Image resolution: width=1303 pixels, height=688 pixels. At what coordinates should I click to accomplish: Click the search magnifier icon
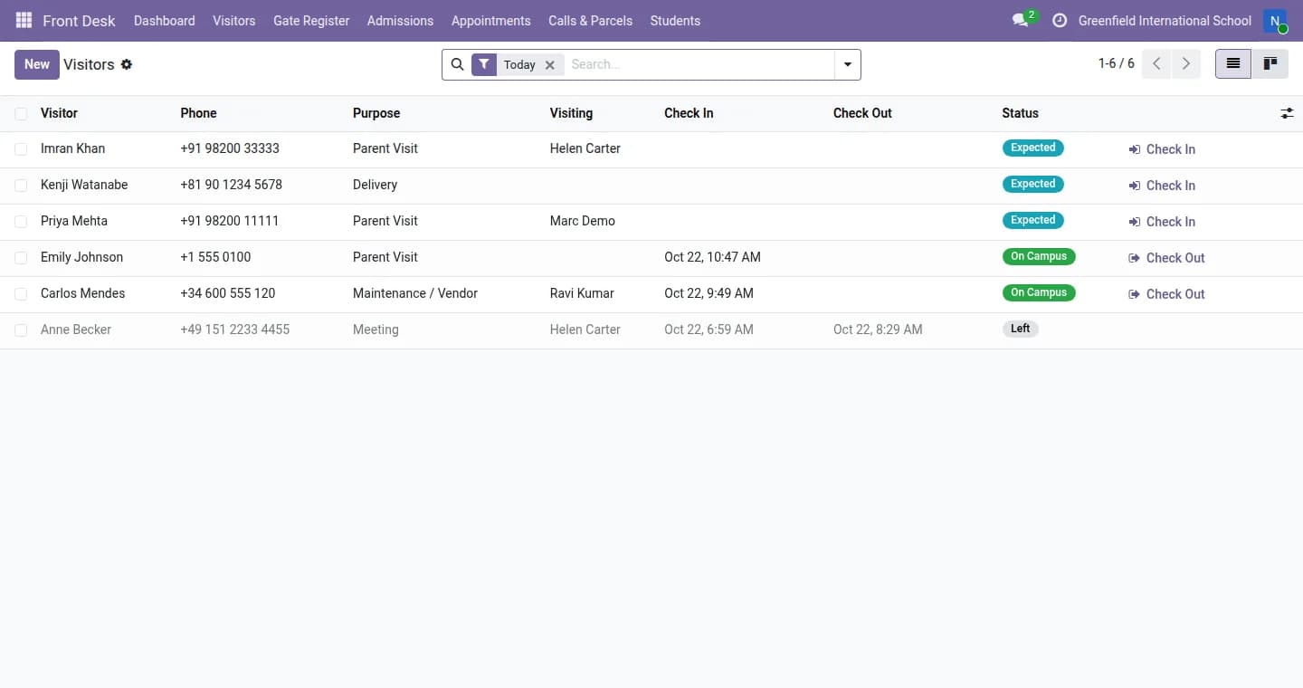pyautogui.click(x=458, y=64)
